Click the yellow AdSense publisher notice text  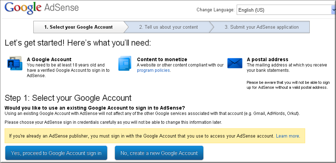click(155, 136)
